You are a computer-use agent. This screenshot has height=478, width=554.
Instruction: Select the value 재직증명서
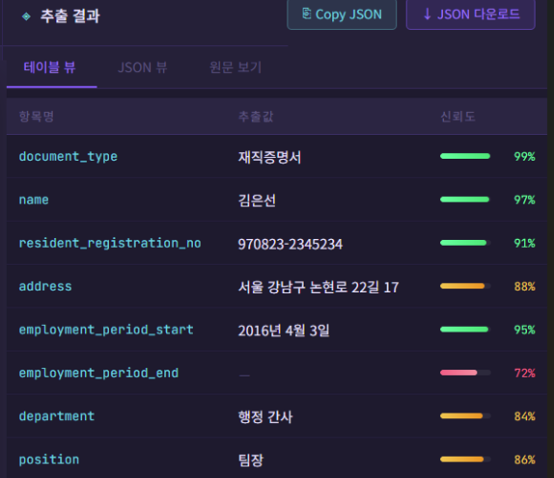click(x=269, y=157)
